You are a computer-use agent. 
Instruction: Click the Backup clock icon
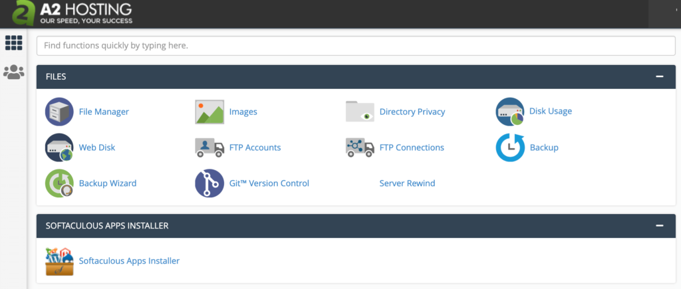pyautogui.click(x=510, y=147)
